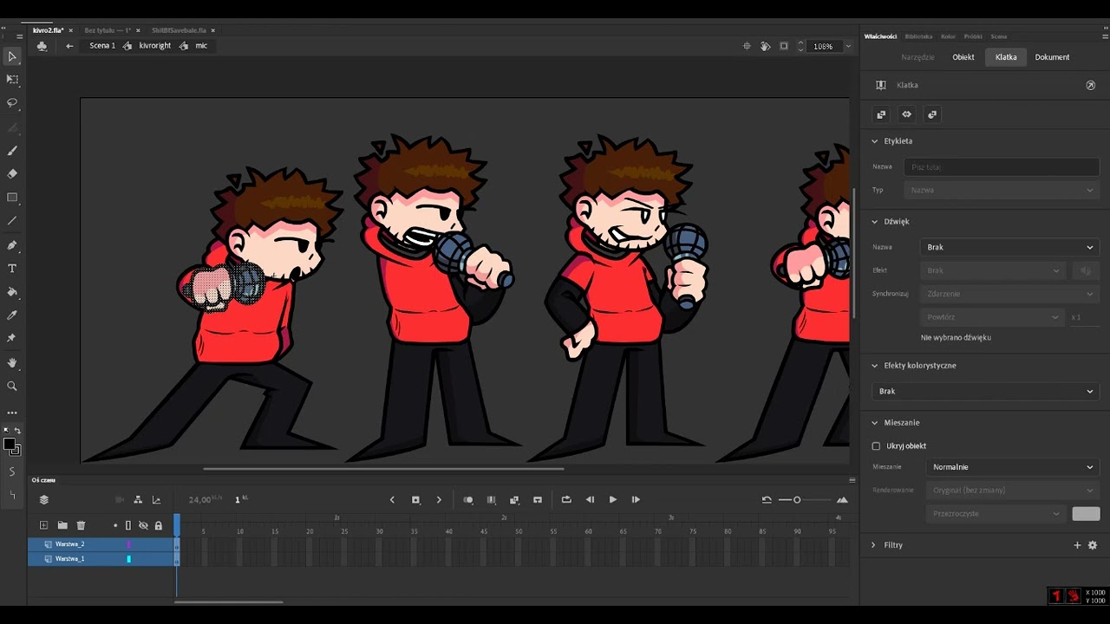This screenshot has width=1110, height=624.
Task: Select the Line tool
Action: pos(12,221)
